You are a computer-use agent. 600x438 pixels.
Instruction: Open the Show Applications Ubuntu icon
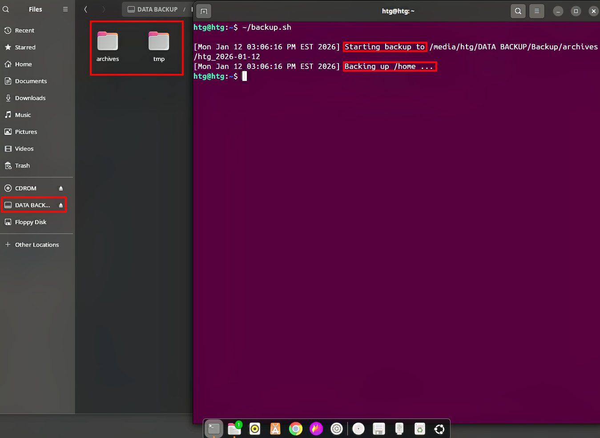pyautogui.click(x=439, y=428)
